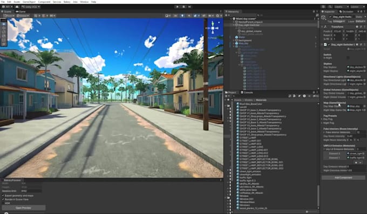Open scene draw mode shading dropdown

coord(168,16)
